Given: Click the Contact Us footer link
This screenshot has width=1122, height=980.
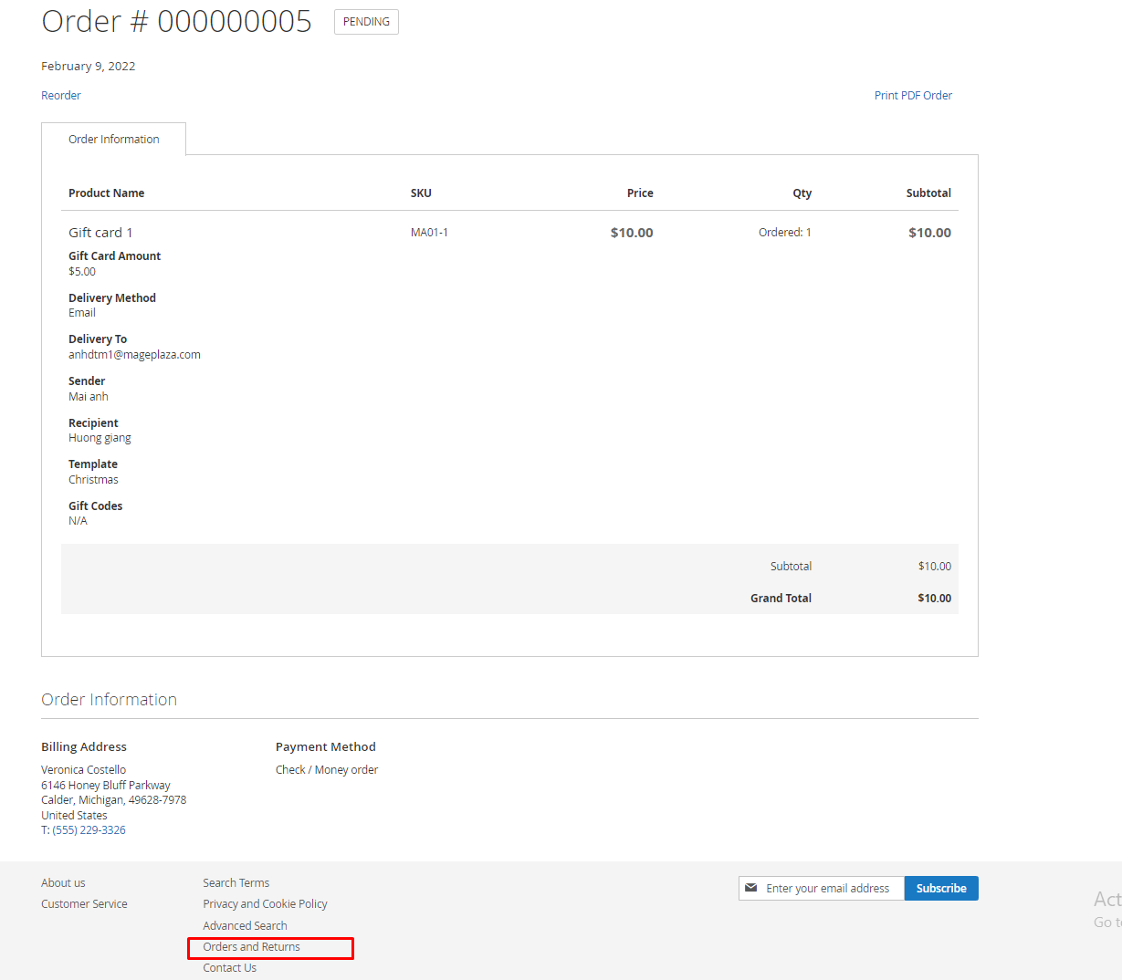Looking at the screenshot, I should (x=230, y=967).
